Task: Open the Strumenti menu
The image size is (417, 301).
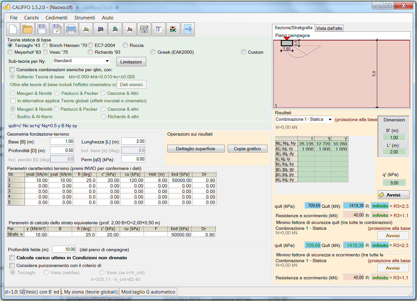Action: [x=85, y=18]
